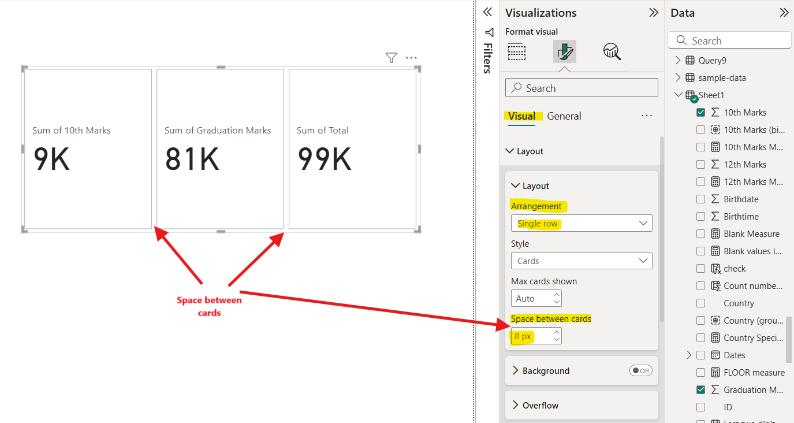
Task: Click the ellipsis next to General tab
Action: pyautogui.click(x=646, y=116)
